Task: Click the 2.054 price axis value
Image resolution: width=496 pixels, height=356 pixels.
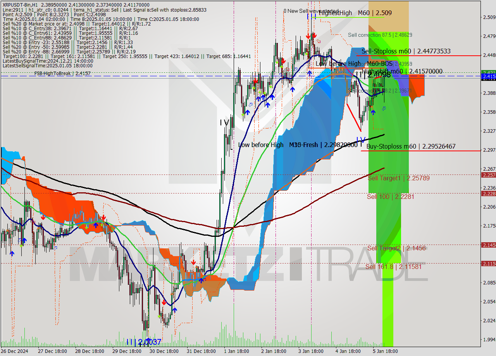Action: (x=489, y=301)
